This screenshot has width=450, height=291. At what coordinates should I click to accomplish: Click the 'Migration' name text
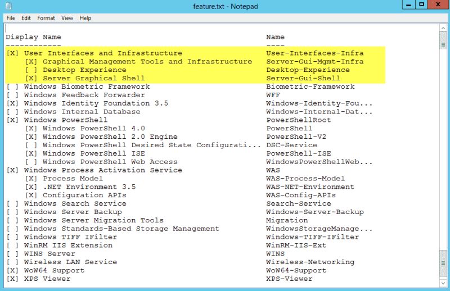[x=287, y=220]
